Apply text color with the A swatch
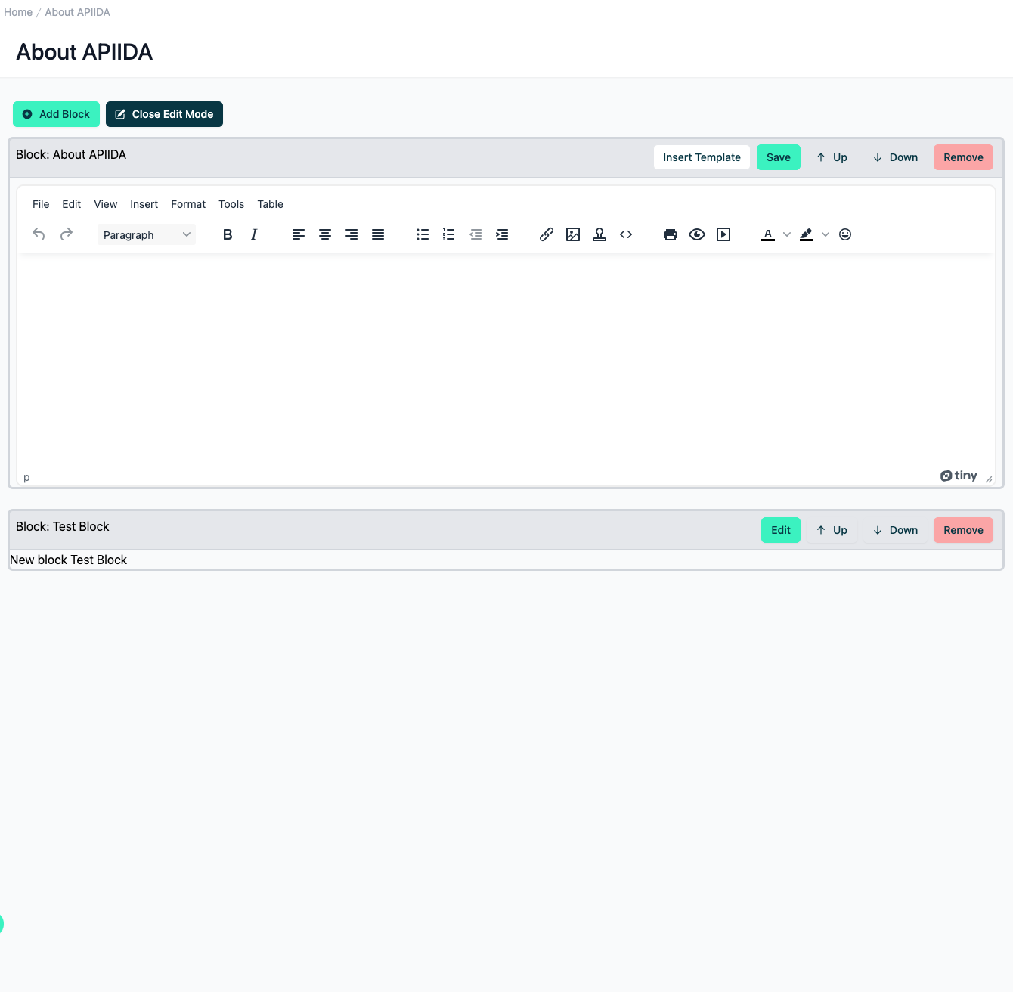Screen dimensions: 1013x992 [x=768, y=234]
